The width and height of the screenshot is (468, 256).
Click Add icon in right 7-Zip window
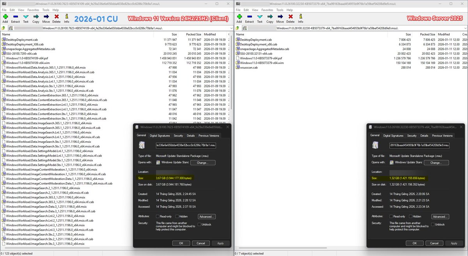pyautogui.click(x=239, y=17)
